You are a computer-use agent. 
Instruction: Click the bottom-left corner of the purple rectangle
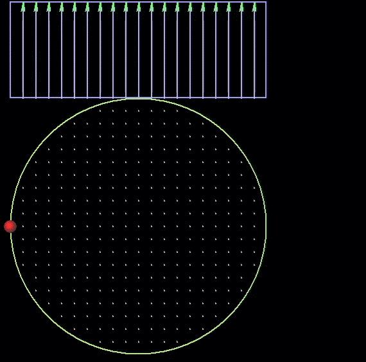click(x=10, y=98)
